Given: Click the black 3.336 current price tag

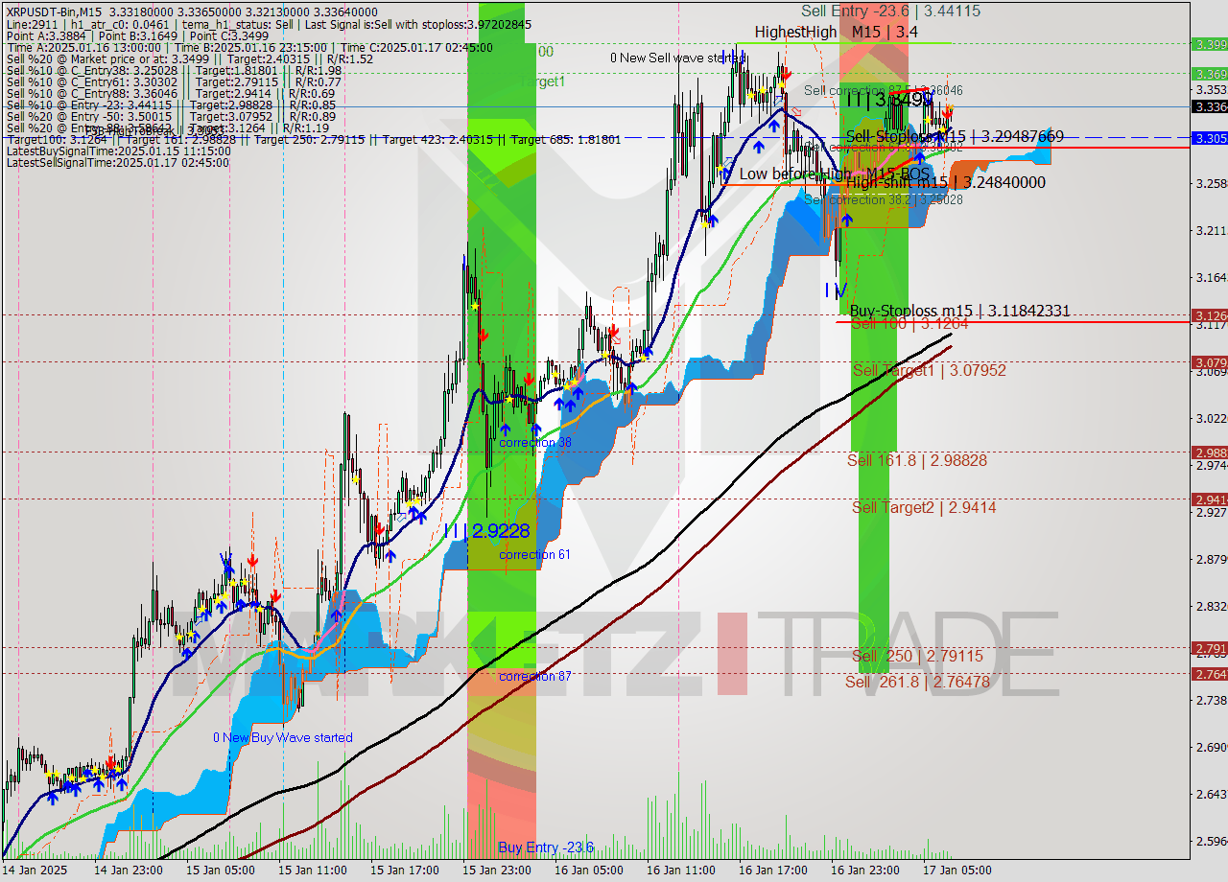Looking at the screenshot, I should click(1209, 106).
